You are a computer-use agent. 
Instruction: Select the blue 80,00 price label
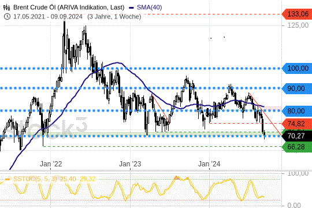click(296, 111)
